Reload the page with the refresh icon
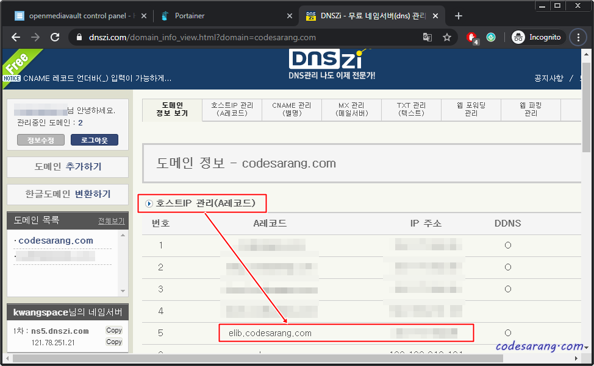Viewport: 594px width, 366px height. pos(55,37)
